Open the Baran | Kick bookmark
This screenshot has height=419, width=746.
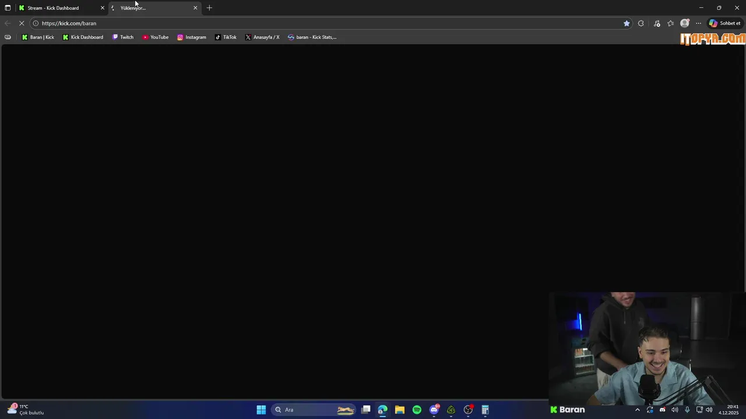coord(38,37)
